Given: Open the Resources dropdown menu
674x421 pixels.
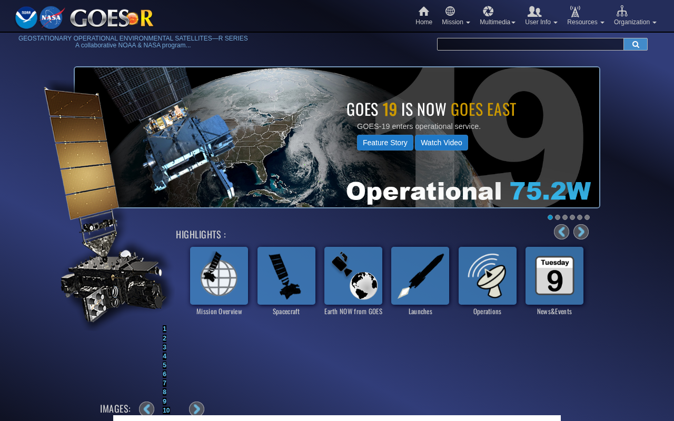Looking at the screenshot, I should click(586, 16).
